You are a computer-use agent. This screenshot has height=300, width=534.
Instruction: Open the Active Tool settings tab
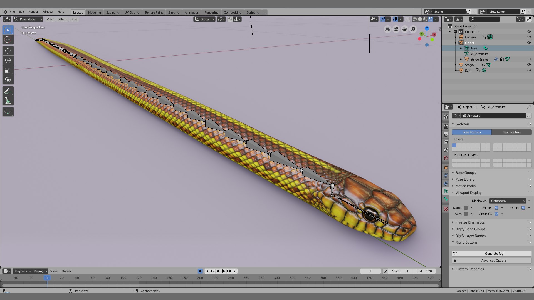446,117
